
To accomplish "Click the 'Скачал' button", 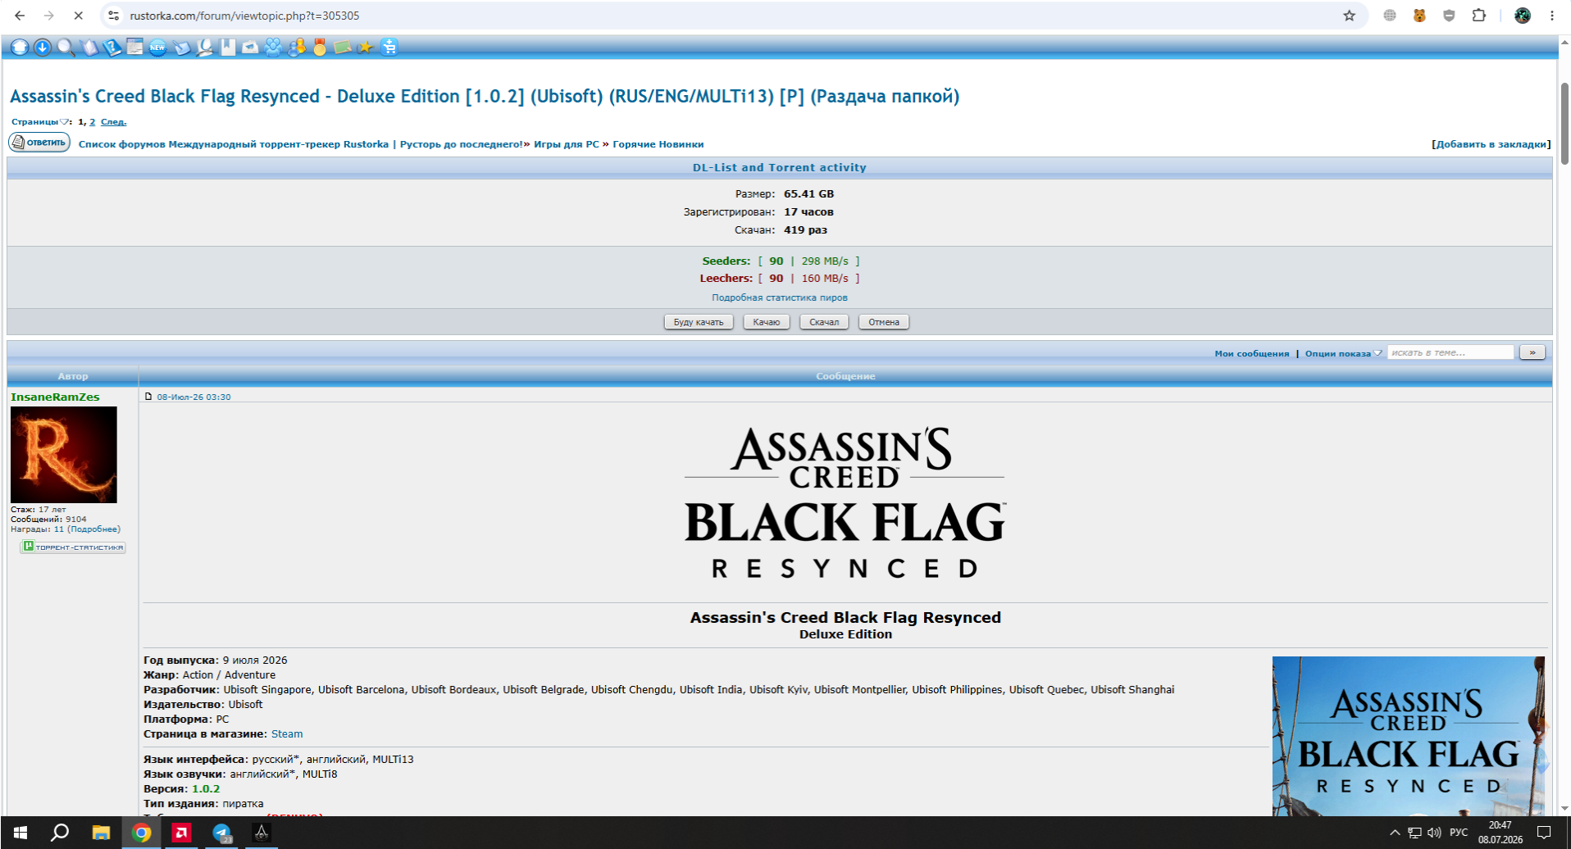I will (824, 322).
